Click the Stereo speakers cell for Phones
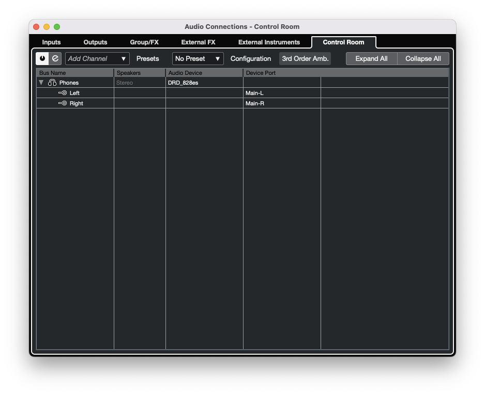The image size is (485, 395). click(x=139, y=82)
